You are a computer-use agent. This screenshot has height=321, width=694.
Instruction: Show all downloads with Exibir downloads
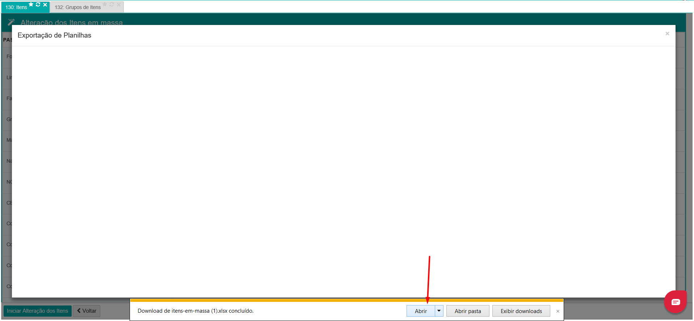coord(521,311)
